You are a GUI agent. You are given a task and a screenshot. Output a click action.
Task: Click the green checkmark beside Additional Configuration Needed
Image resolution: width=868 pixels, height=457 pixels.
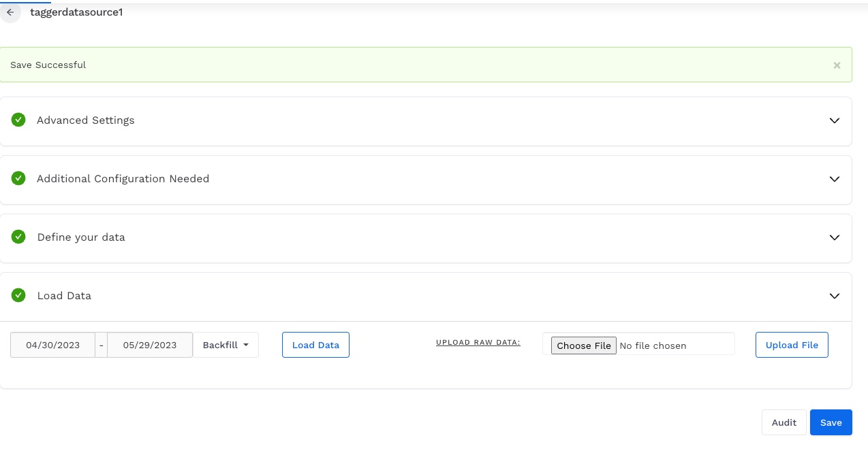point(18,178)
